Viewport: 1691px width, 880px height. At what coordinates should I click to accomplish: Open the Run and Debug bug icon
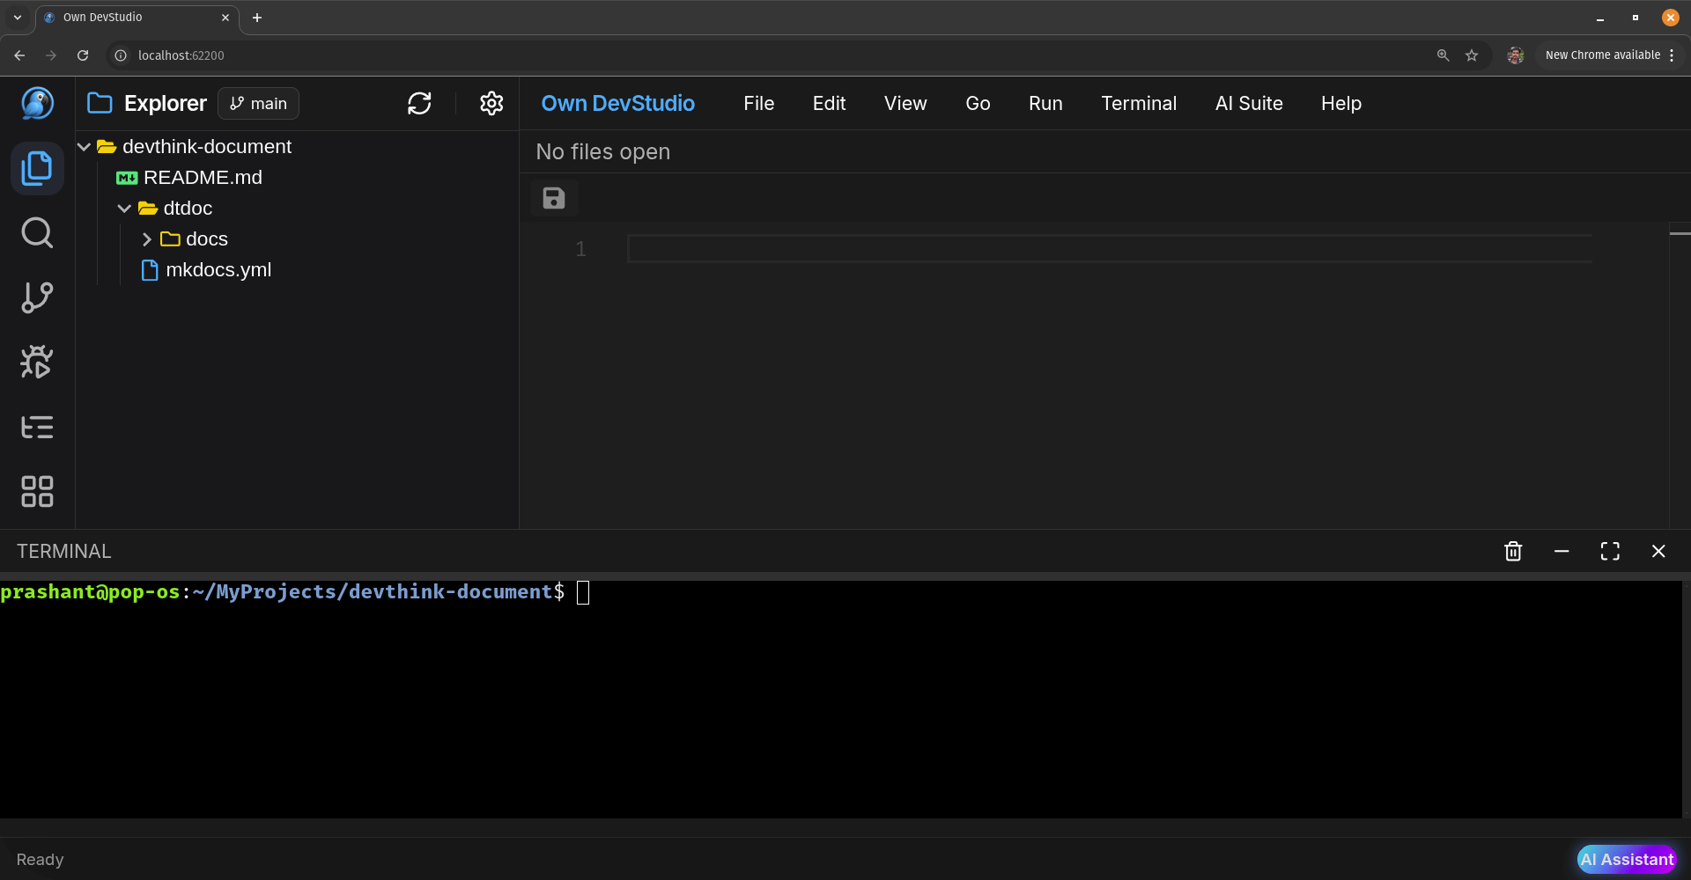click(37, 362)
